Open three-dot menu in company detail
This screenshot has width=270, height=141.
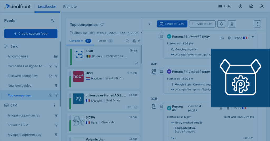pos(257,24)
